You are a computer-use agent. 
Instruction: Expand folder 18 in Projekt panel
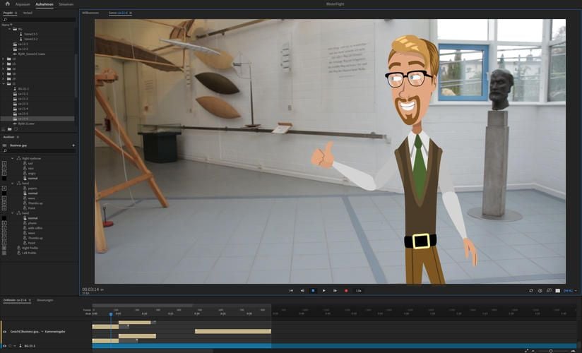click(x=4, y=74)
